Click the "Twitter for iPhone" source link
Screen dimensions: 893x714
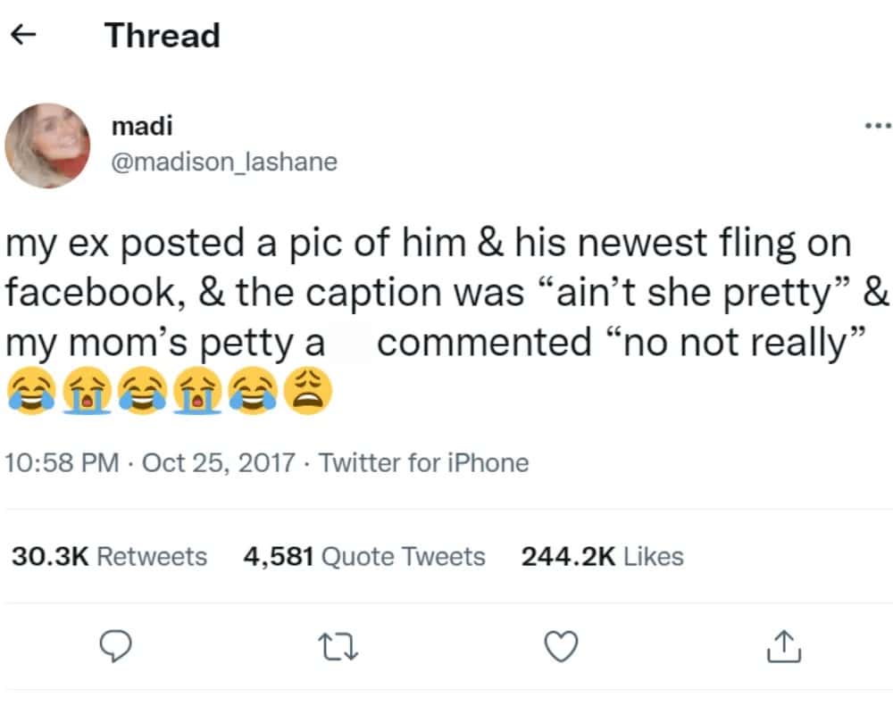(x=423, y=463)
